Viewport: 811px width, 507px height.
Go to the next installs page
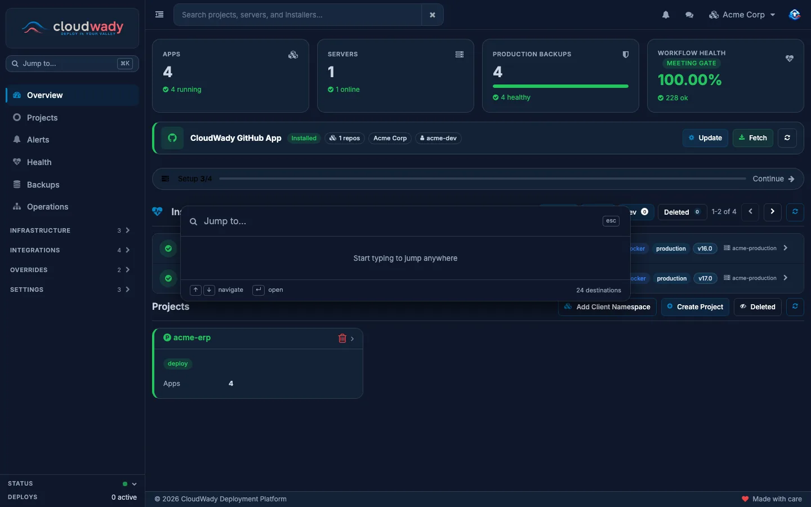[x=772, y=212]
